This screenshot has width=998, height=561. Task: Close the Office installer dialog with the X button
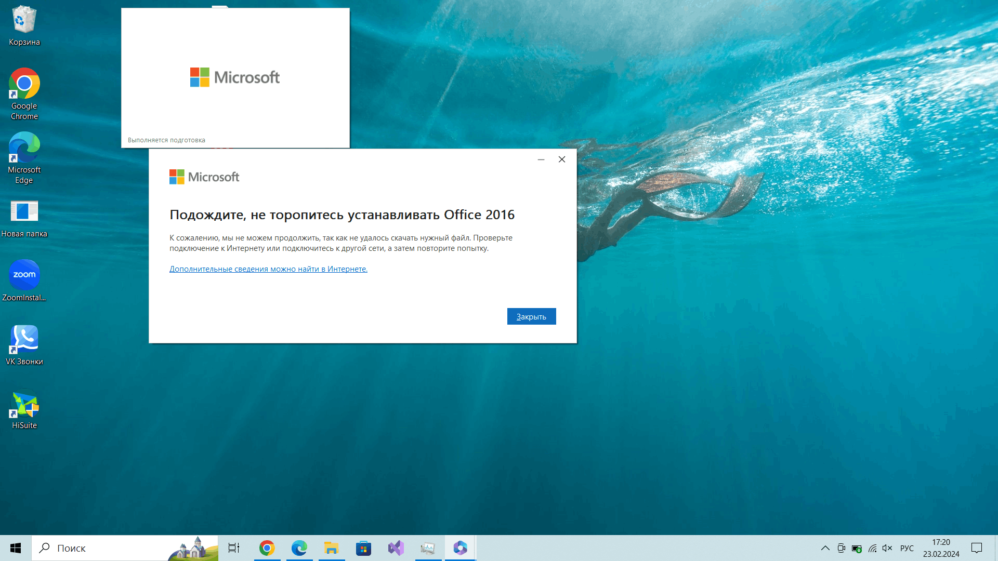click(562, 159)
